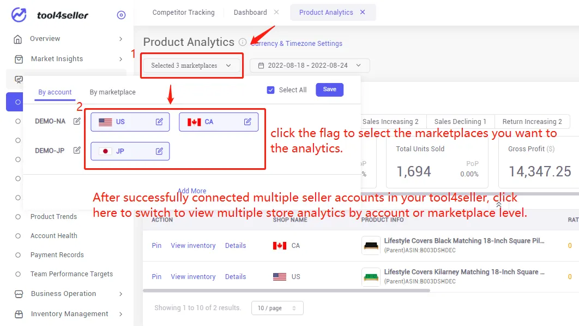
Task: Click the Lifestyle Covers product thumbnail
Action: click(371, 245)
